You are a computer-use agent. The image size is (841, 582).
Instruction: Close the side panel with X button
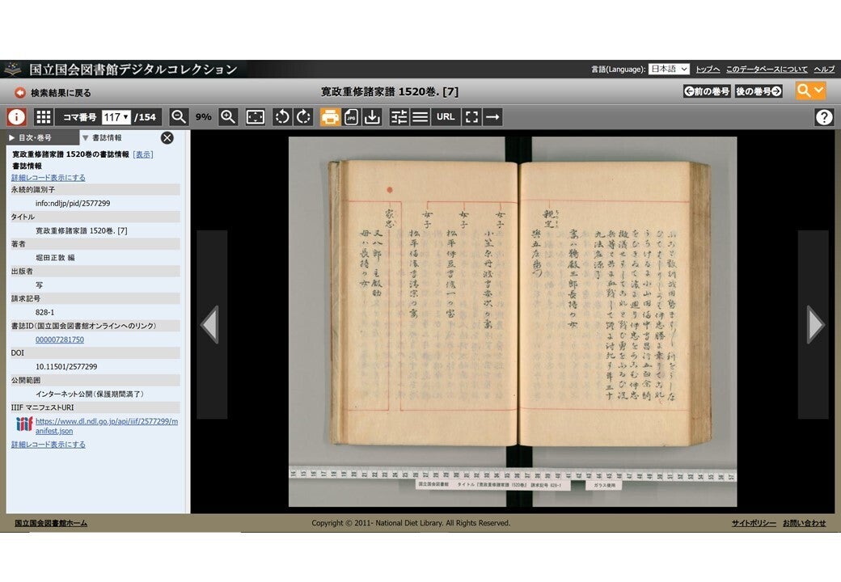click(x=167, y=138)
